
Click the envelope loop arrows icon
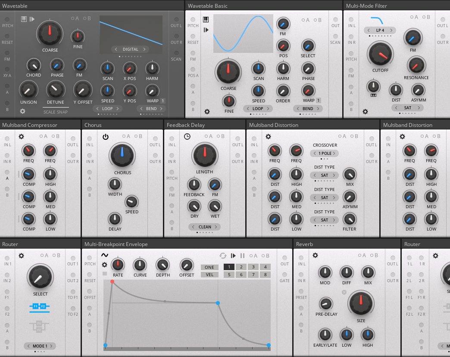pyautogui.click(x=223, y=255)
